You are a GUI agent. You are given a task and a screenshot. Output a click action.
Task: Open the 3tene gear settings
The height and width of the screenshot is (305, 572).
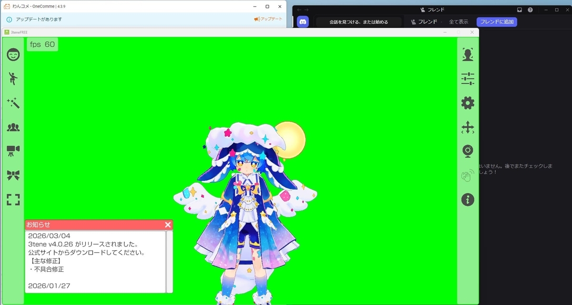468,103
